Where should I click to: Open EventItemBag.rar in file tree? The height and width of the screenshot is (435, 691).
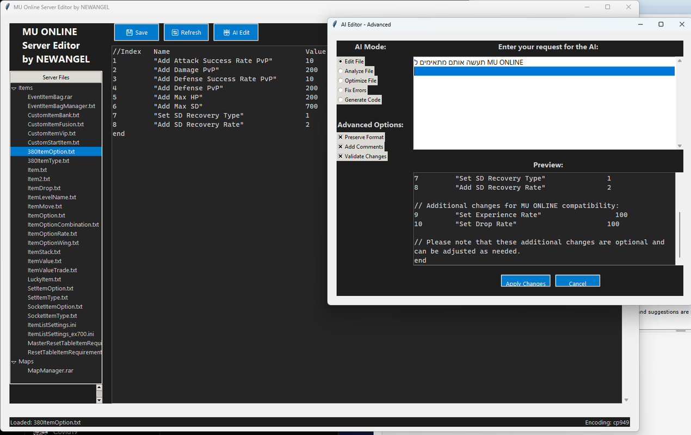[50, 97]
